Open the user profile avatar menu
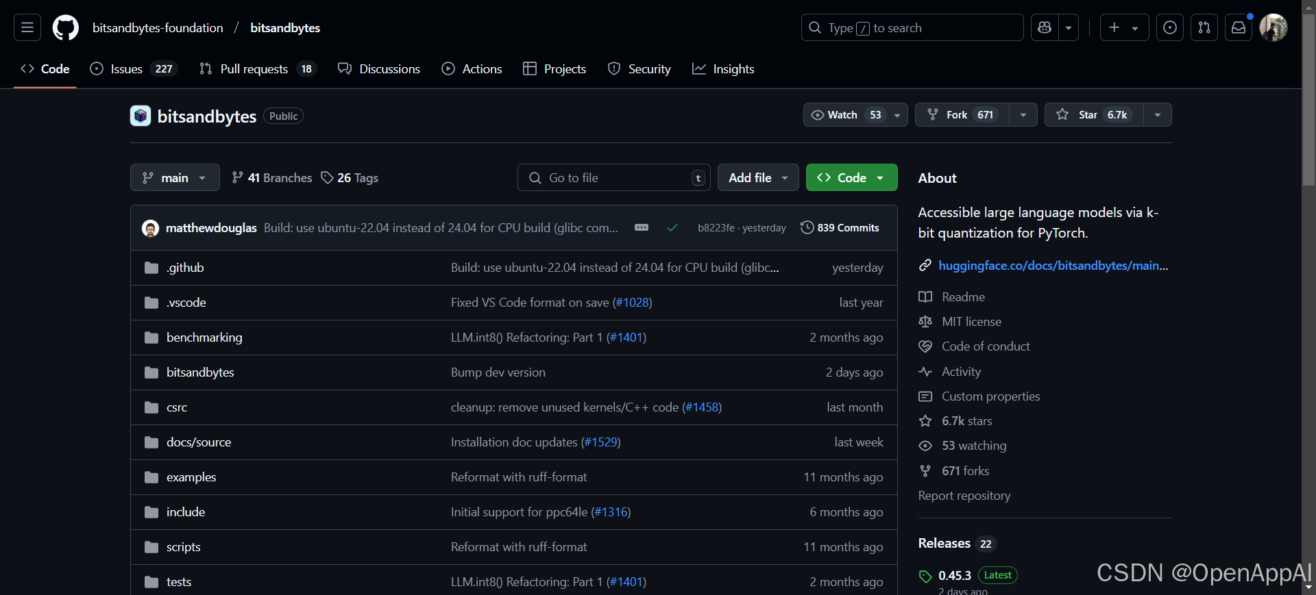 [1274, 27]
